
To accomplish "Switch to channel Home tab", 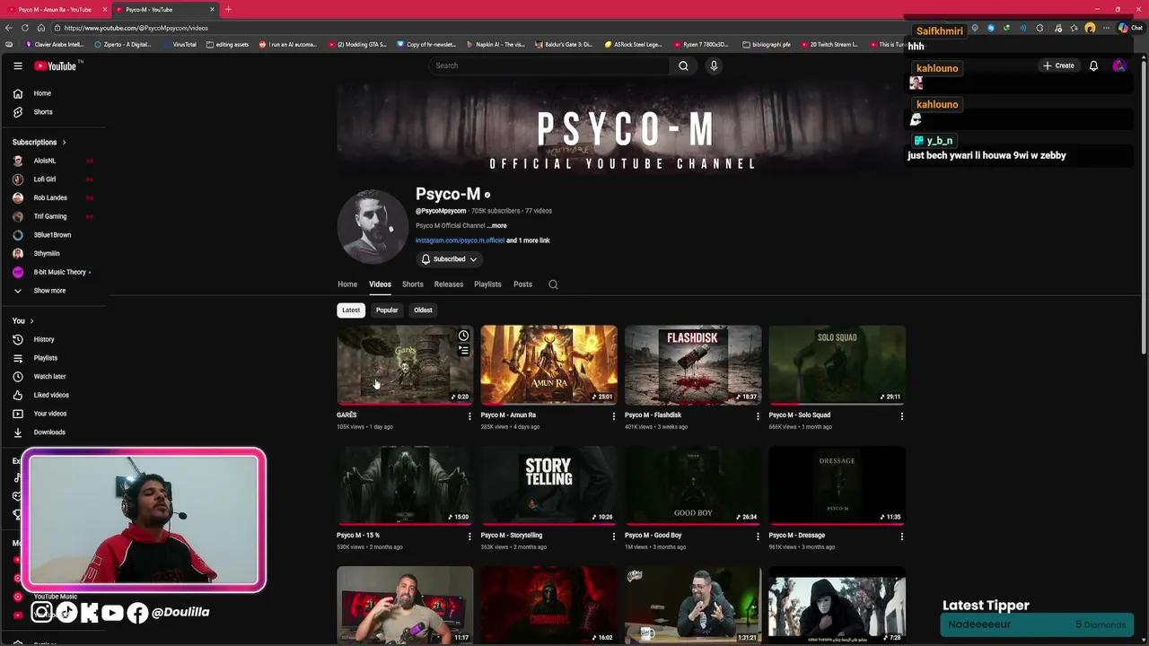I will tap(347, 284).
